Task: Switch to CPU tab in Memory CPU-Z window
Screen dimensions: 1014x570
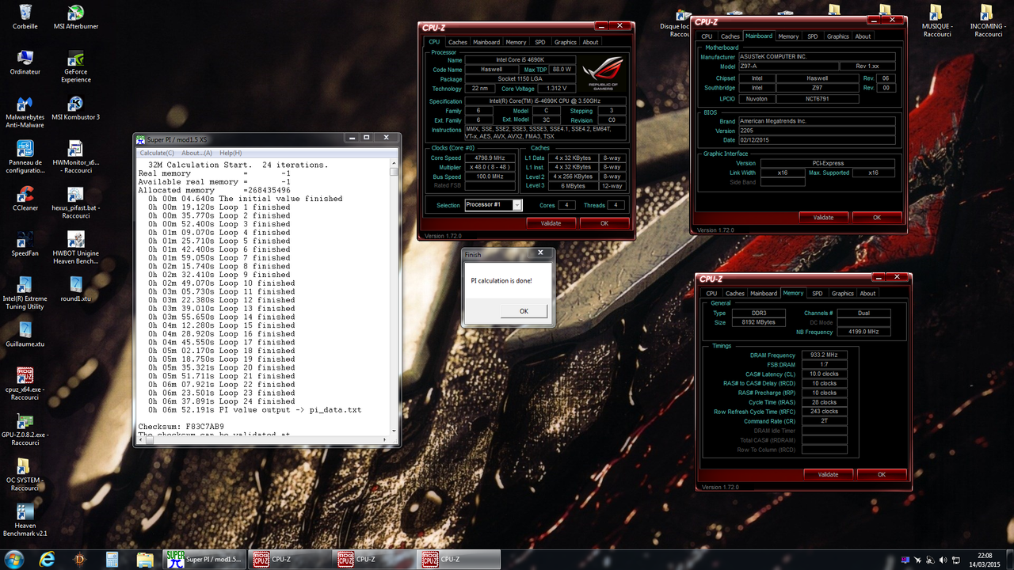Action: [x=711, y=294]
